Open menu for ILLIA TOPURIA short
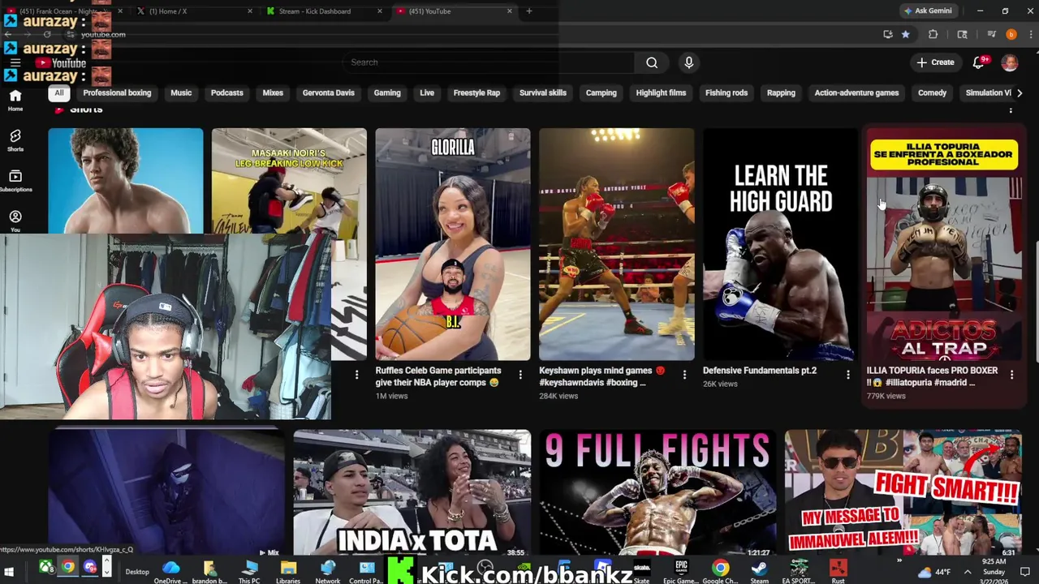Image resolution: width=1039 pixels, height=584 pixels. point(1011,375)
